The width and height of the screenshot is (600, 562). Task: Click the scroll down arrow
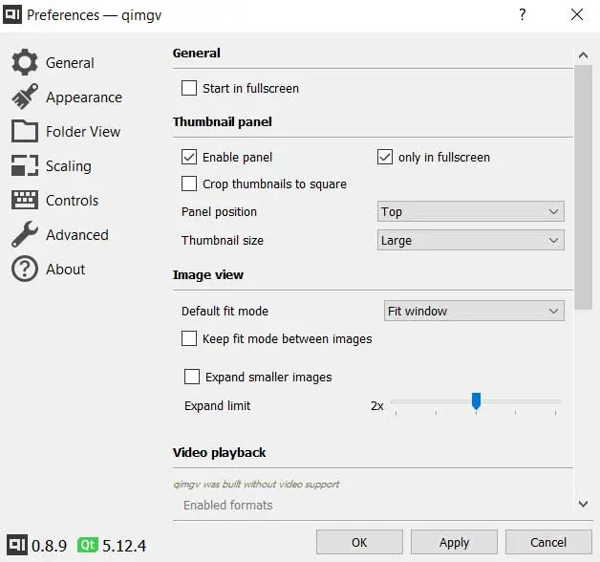pyautogui.click(x=584, y=504)
